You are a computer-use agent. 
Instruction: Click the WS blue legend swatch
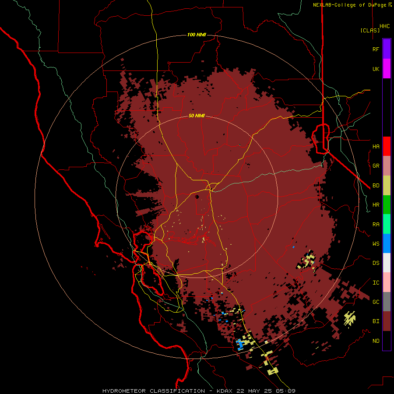coord(387,243)
